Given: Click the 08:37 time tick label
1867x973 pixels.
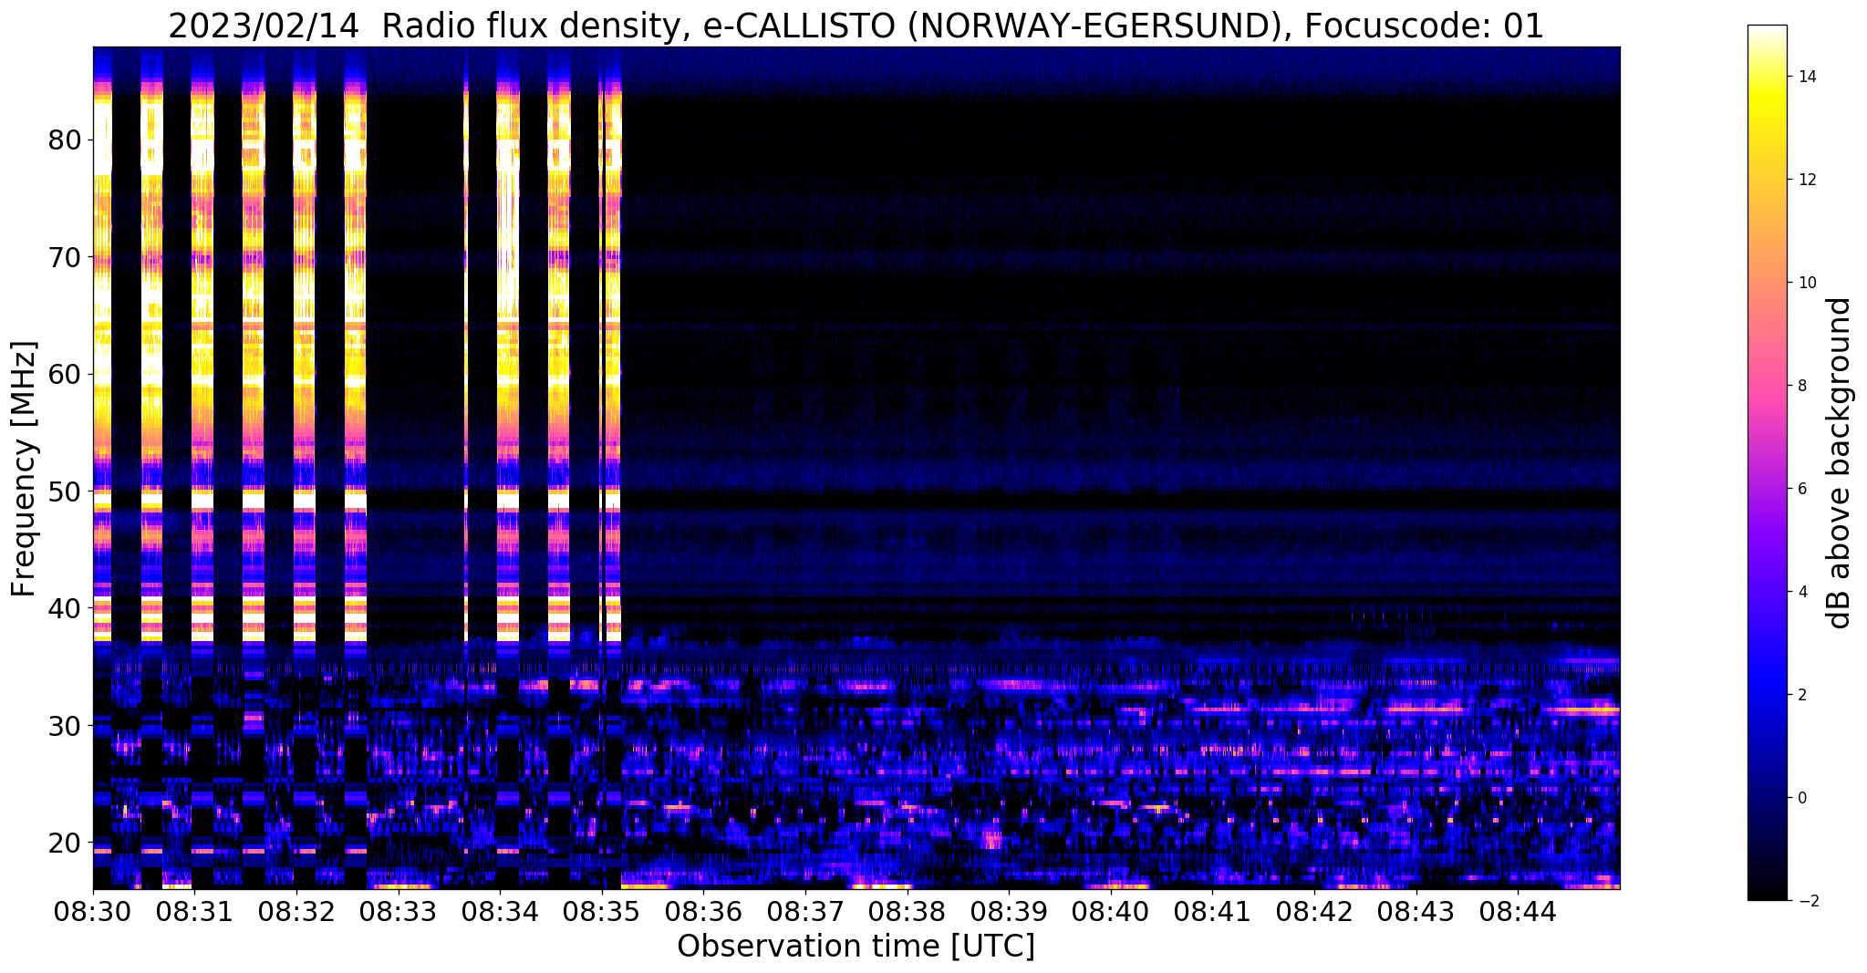Looking at the screenshot, I should click(x=805, y=912).
